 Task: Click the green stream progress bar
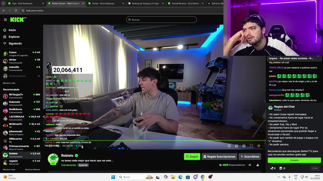tap(154, 141)
